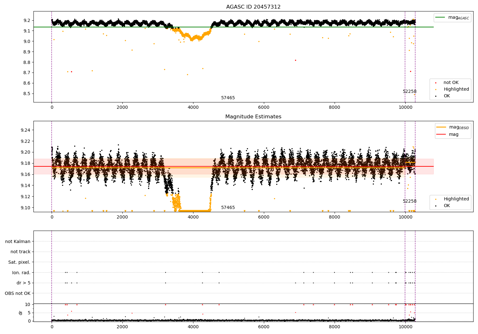Click the '10000' x-axis tick of top plot
Image resolution: width=478 pixels, height=334 pixels.
[405, 108]
